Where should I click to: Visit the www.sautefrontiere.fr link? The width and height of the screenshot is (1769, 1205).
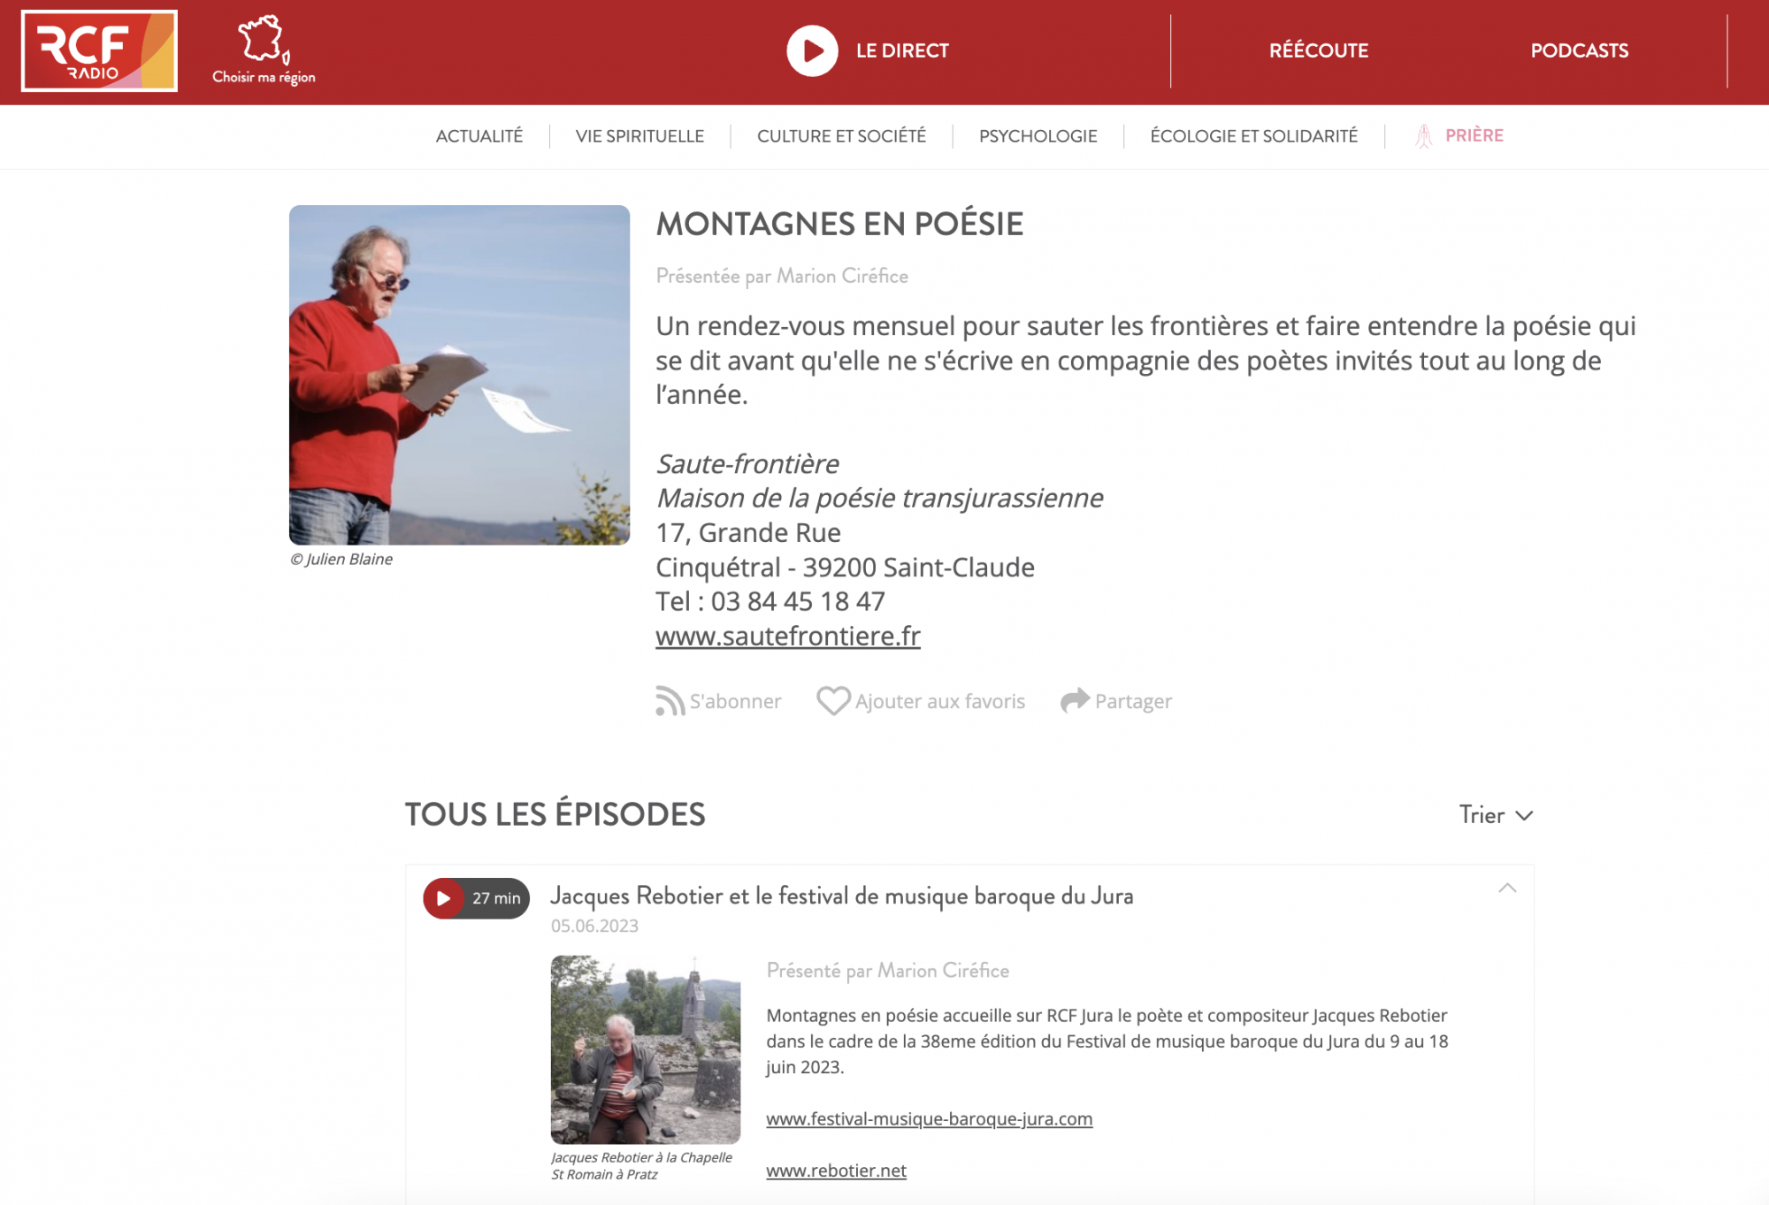click(788, 636)
